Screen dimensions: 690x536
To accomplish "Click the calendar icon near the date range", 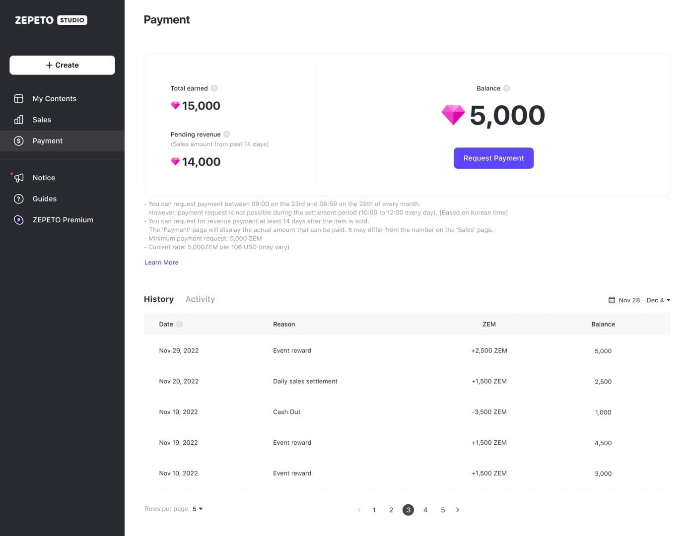I will [612, 300].
